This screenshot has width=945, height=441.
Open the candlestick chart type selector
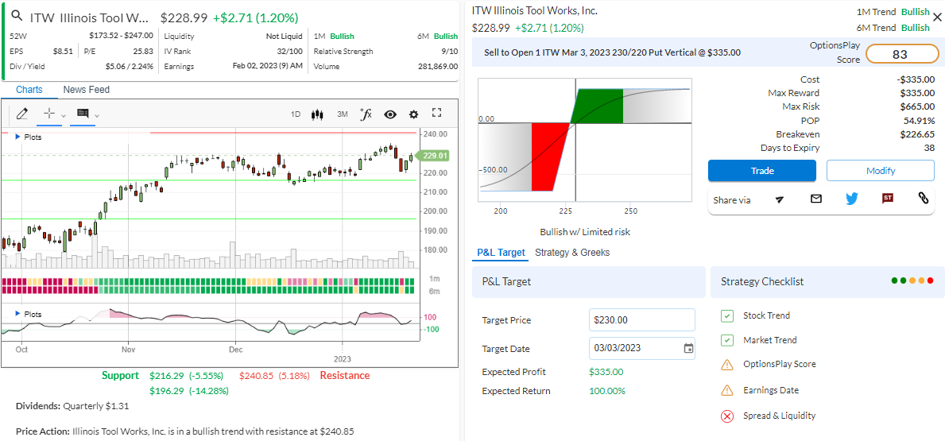coord(318,114)
